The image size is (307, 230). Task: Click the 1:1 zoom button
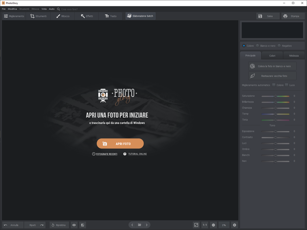pyautogui.click(x=205, y=225)
